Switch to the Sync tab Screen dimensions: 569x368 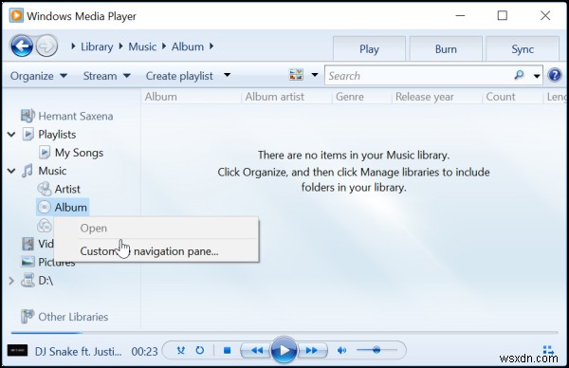coord(523,49)
